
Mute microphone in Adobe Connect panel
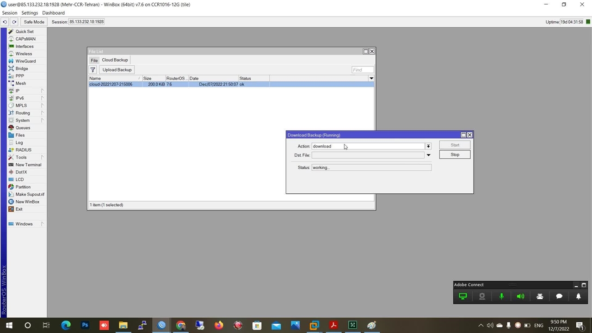(x=501, y=296)
